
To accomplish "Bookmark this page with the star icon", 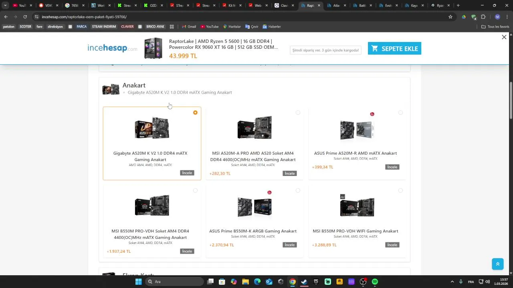I will click(x=450, y=17).
